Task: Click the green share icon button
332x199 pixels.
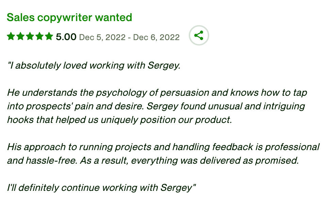Action: click(x=199, y=35)
